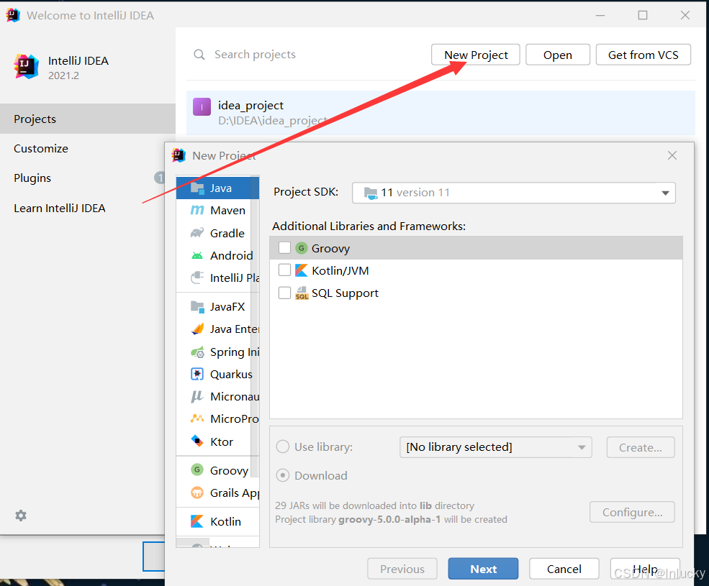The height and width of the screenshot is (586, 709).
Task: Click the IntelliJ Platform Plugin icon
Action: click(x=197, y=278)
